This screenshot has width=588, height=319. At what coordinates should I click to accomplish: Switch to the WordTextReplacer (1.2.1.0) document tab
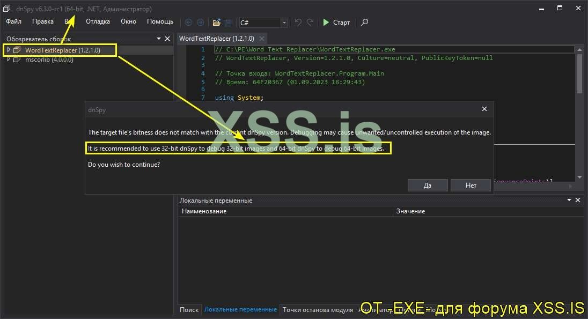(216, 39)
